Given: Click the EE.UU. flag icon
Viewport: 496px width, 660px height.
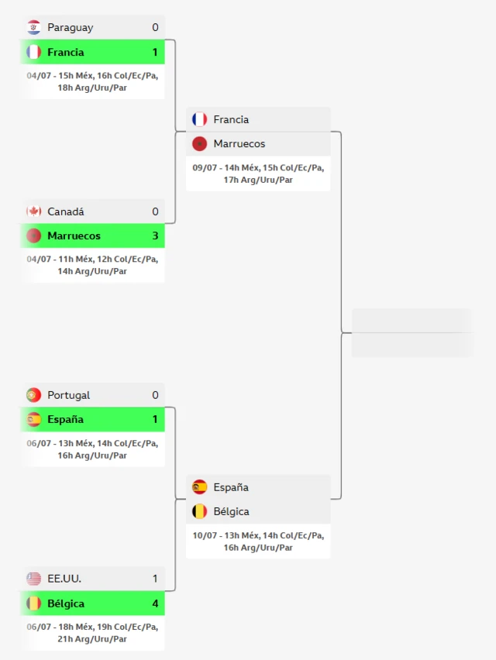Looking at the screenshot, I should (x=33, y=579).
